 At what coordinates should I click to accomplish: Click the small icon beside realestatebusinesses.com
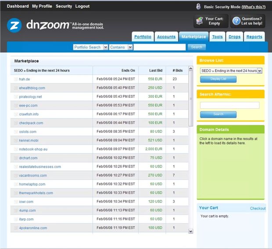point(16,167)
